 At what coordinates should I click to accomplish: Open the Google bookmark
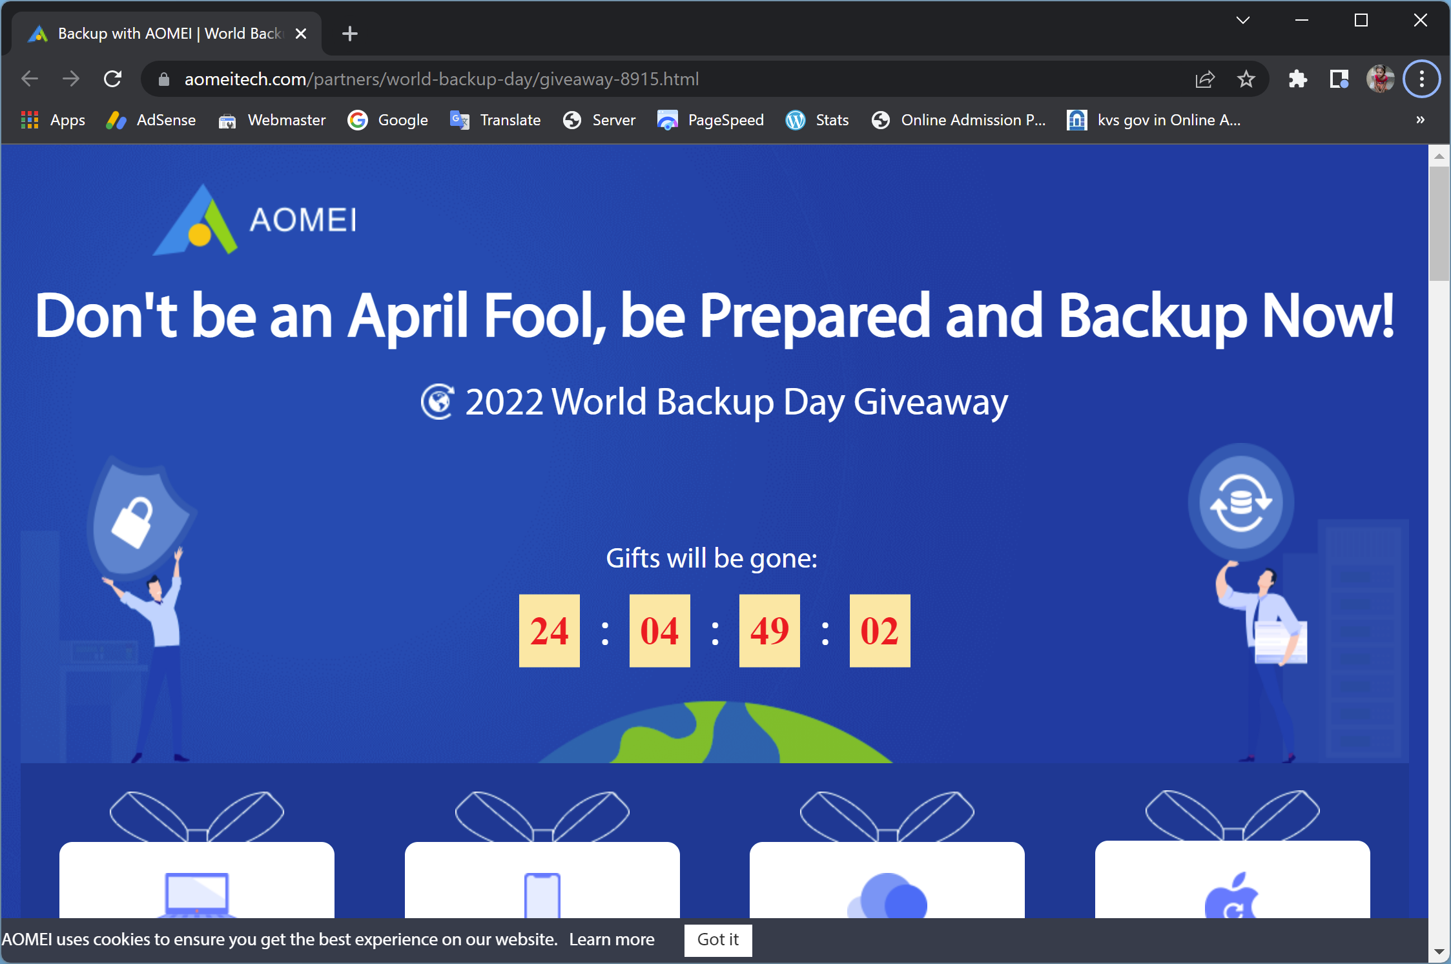click(x=388, y=120)
